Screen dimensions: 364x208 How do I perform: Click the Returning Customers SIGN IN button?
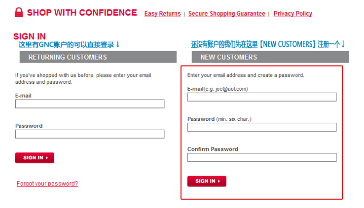point(35,158)
